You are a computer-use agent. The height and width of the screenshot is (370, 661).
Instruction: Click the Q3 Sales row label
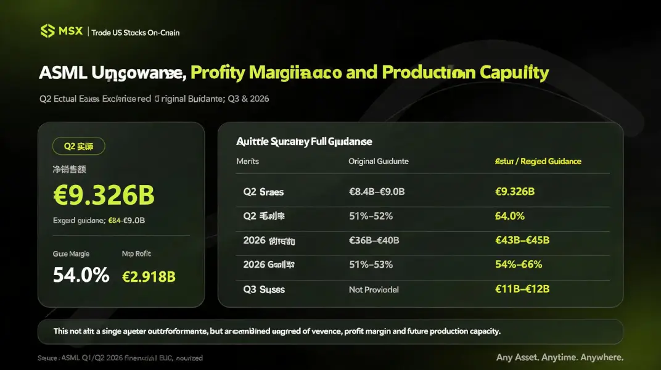pos(264,289)
